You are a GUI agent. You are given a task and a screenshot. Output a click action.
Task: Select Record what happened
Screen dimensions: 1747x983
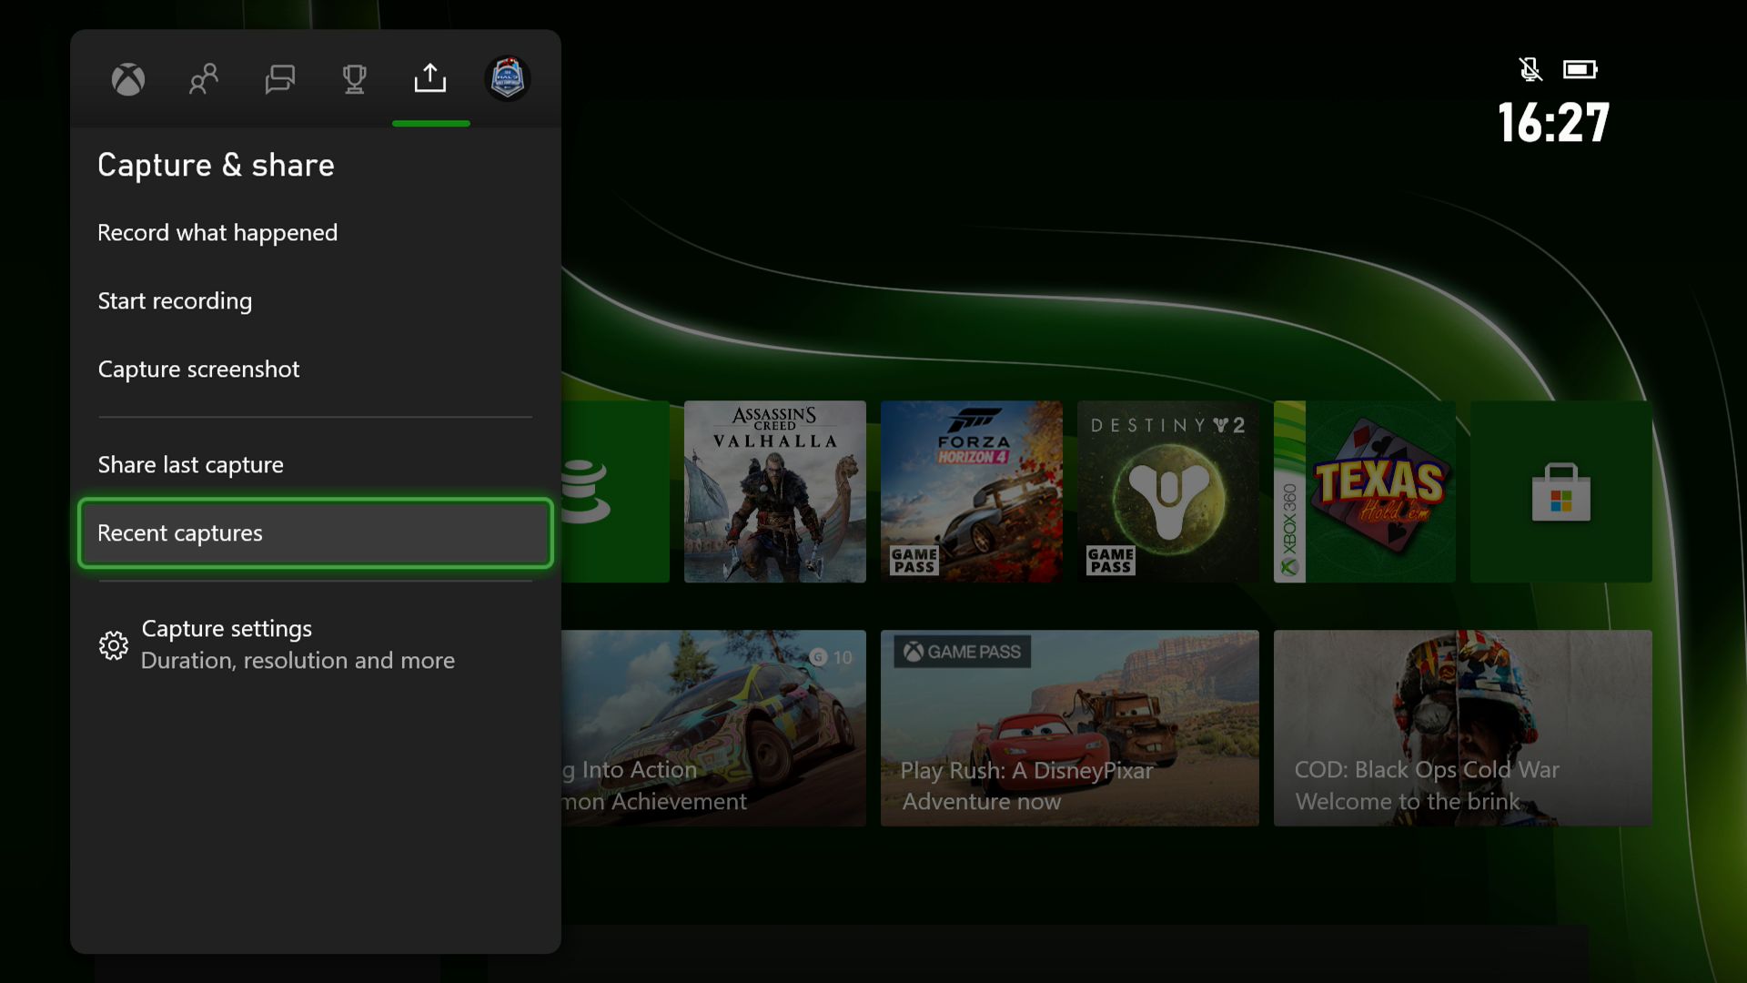[217, 233]
